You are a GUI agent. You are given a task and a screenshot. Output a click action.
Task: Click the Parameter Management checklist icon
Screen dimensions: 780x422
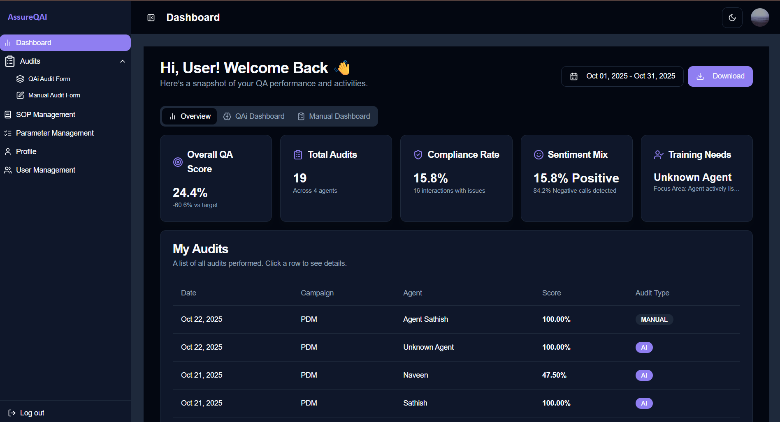(x=7, y=133)
